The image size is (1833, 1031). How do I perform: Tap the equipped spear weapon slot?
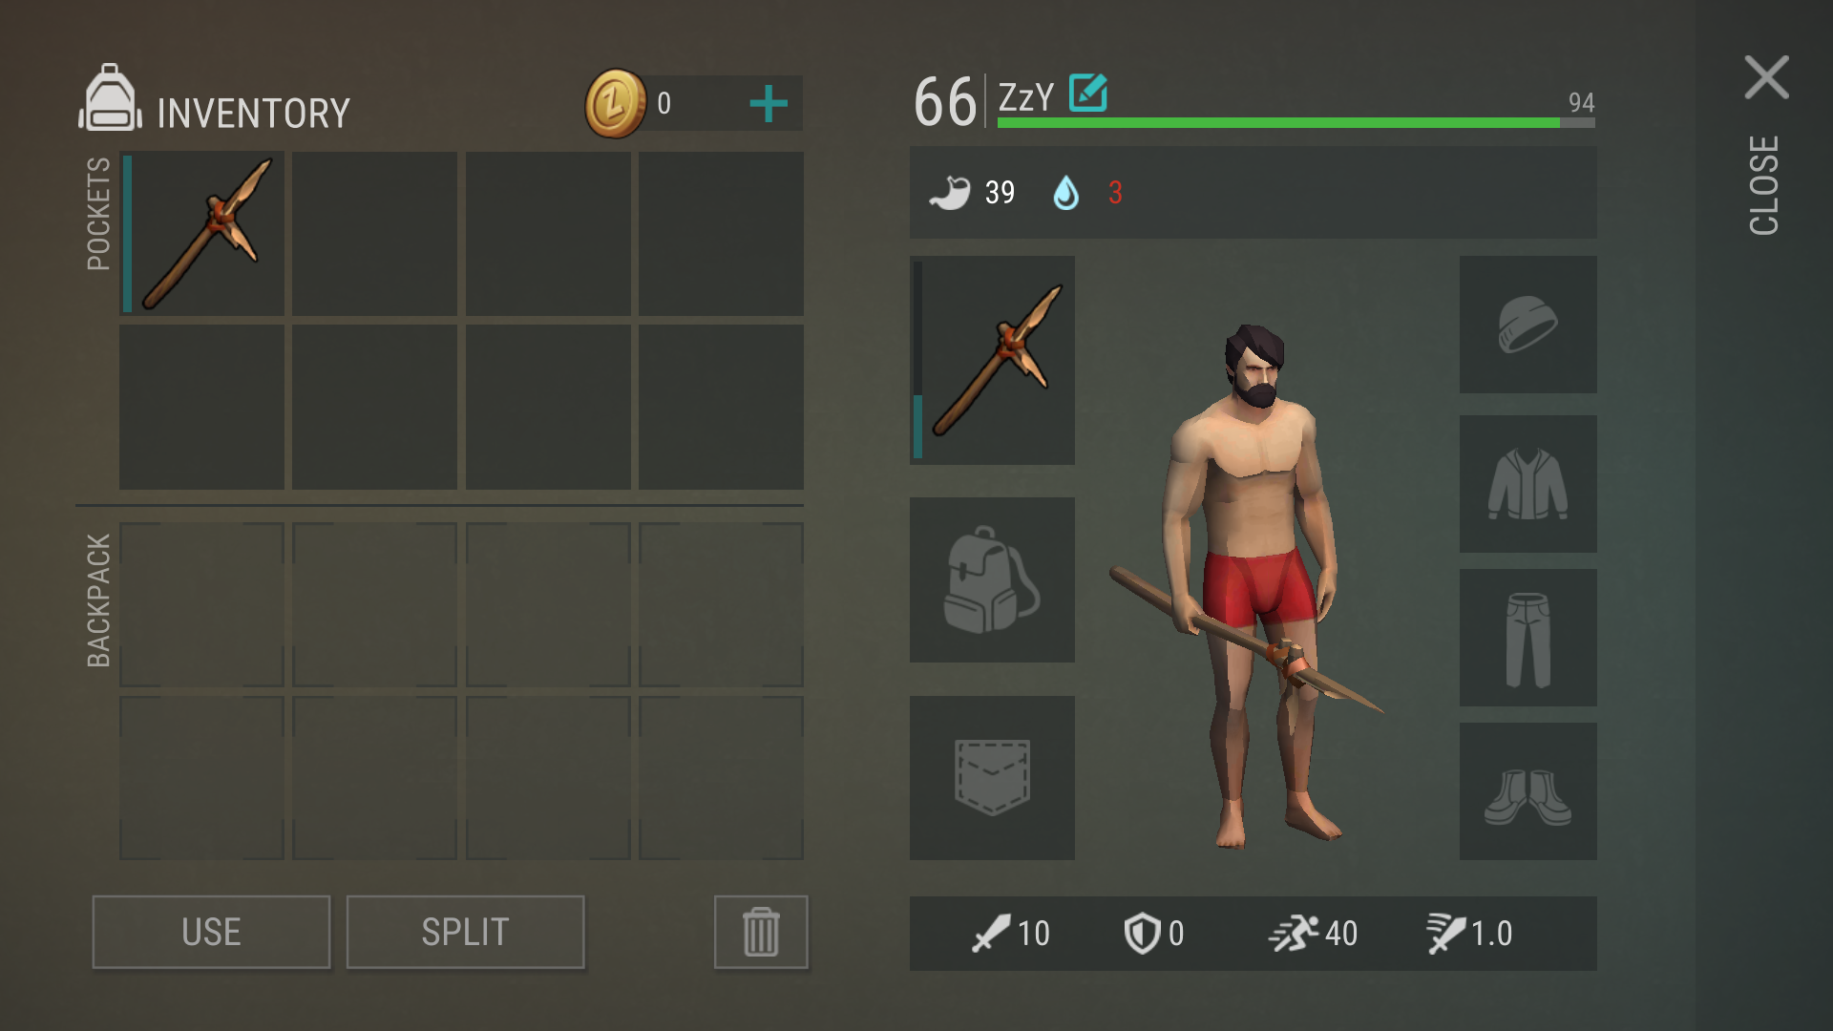[x=992, y=360]
